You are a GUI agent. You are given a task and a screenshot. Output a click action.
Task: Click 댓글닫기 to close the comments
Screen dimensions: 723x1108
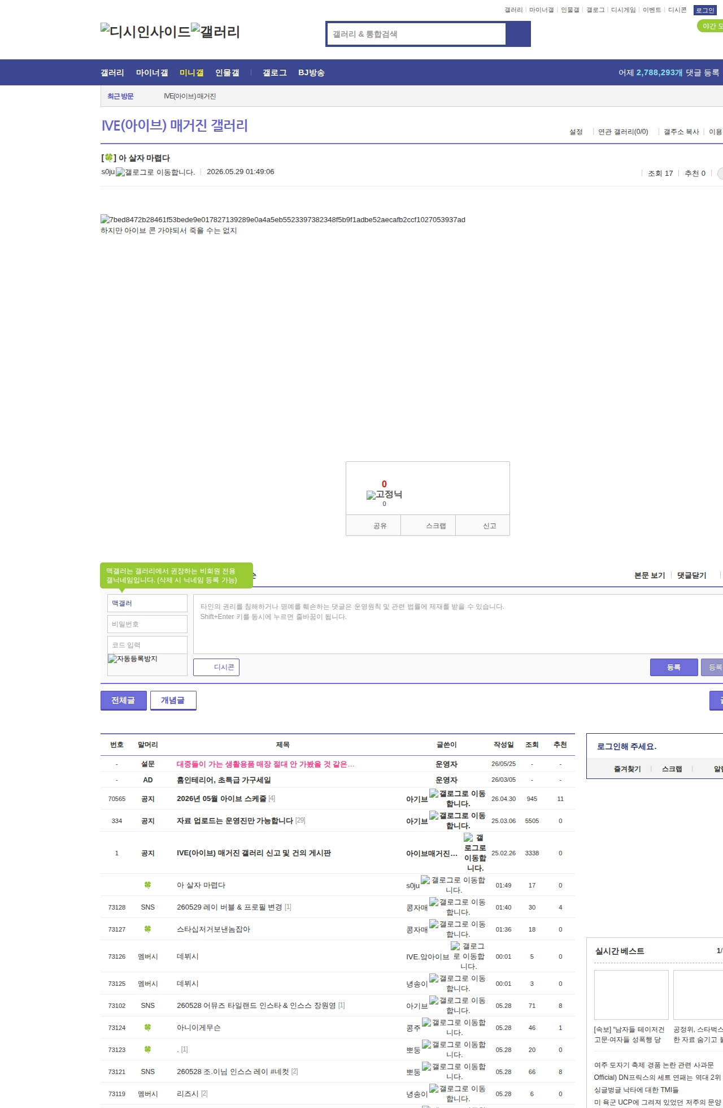tap(692, 575)
